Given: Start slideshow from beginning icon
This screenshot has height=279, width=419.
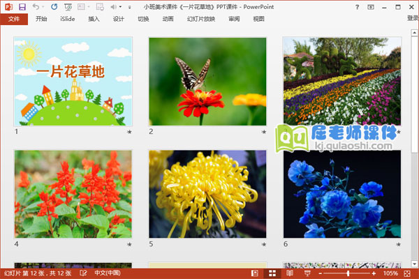Looking at the screenshot, I should pos(68,7).
